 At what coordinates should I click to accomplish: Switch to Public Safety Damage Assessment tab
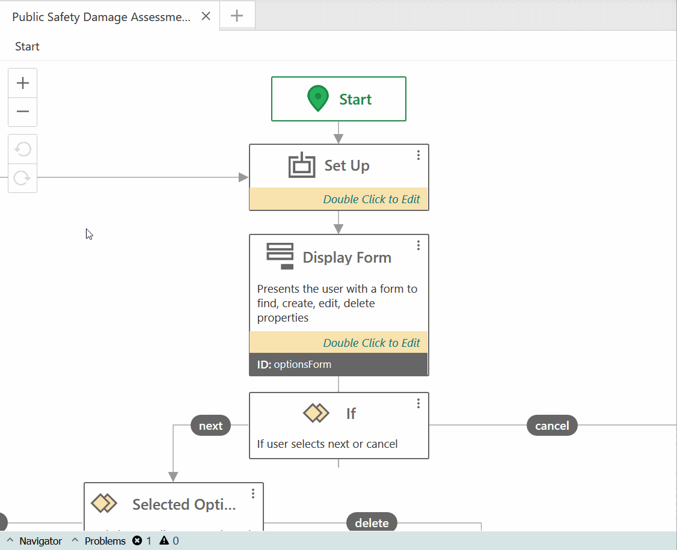(101, 17)
